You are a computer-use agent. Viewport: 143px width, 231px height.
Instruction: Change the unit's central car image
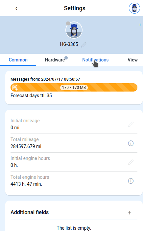click(74, 30)
